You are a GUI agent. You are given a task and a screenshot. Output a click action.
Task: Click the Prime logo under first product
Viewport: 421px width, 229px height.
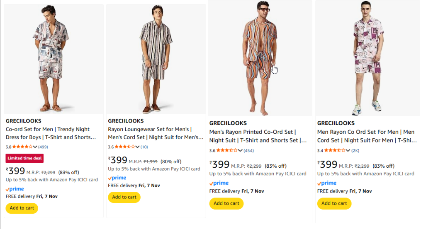[15, 189]
